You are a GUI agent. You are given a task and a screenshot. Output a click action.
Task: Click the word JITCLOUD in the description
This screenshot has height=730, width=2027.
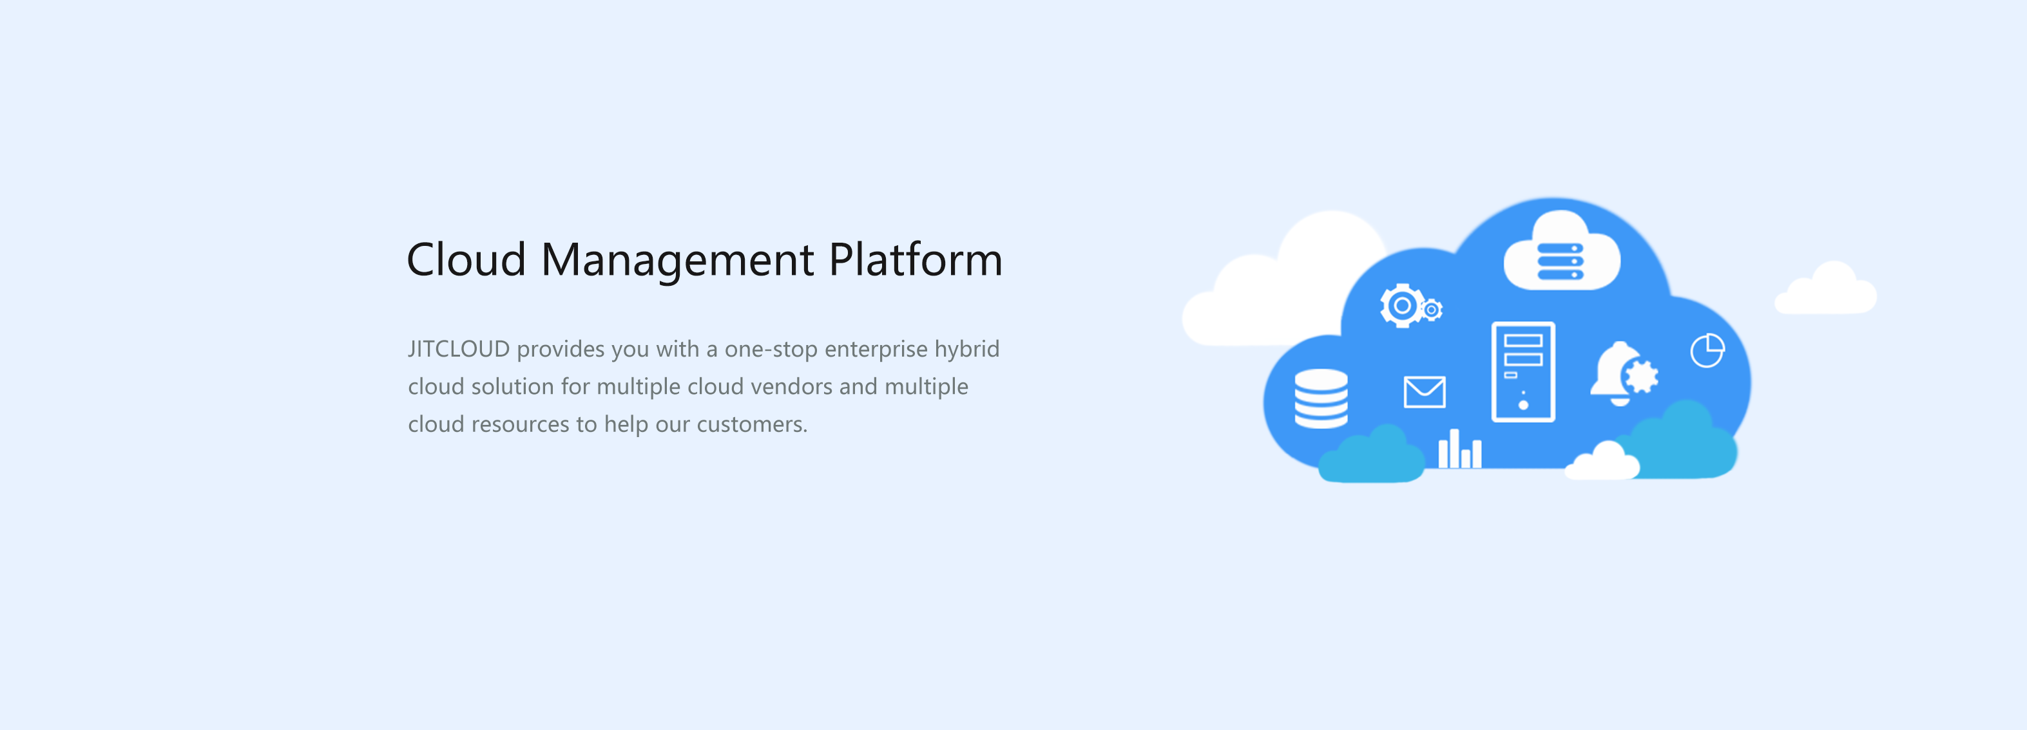(x=459, y=349)
